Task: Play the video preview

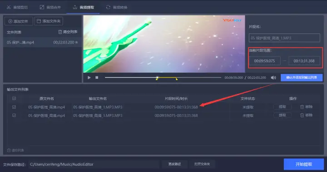Action: [89, 77]
